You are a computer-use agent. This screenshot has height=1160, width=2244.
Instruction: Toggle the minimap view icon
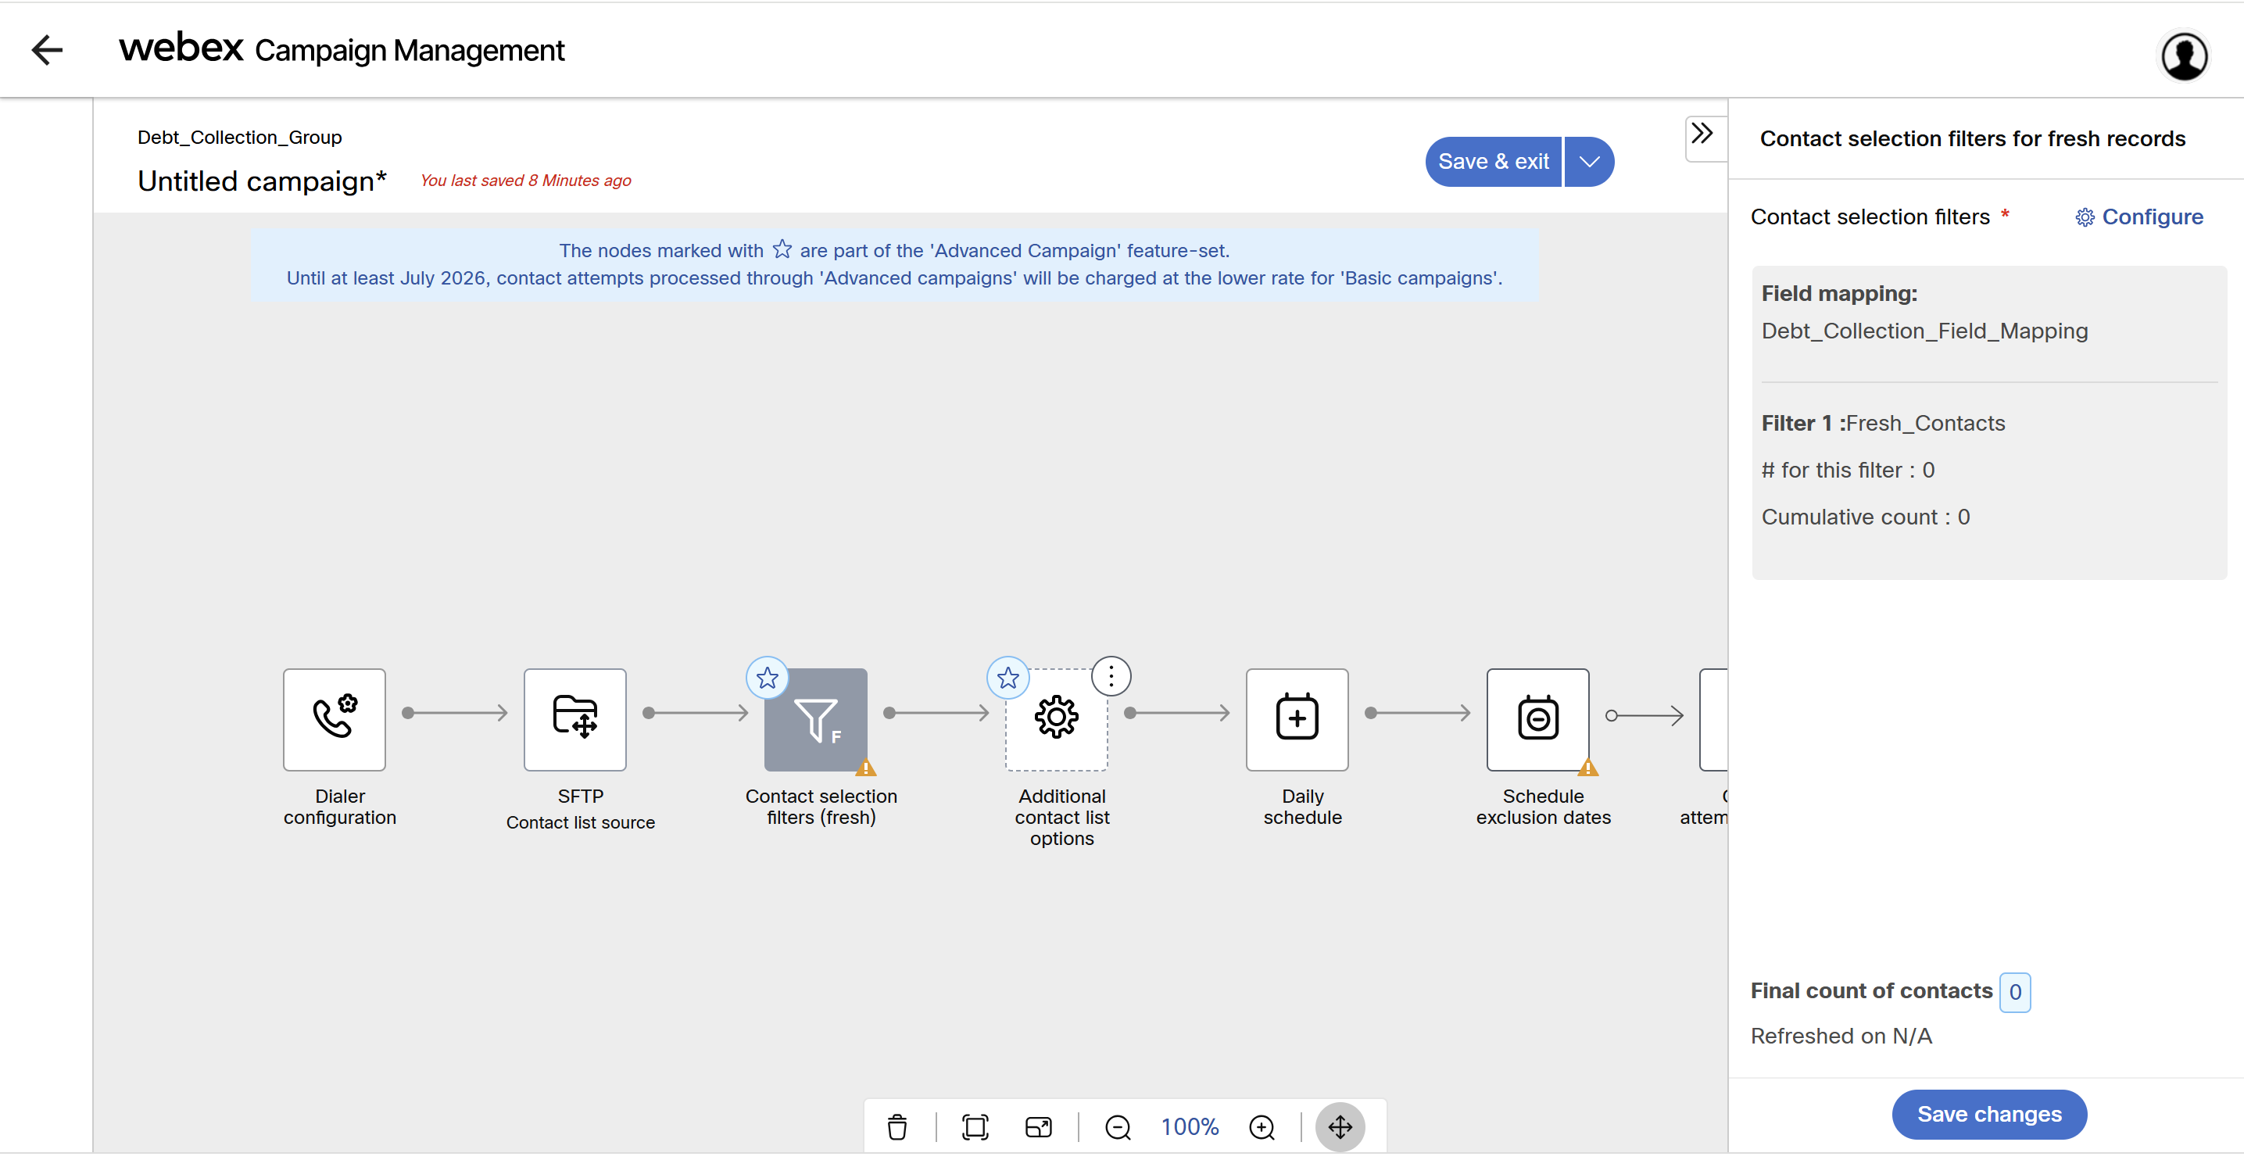pyautogui.click(x=1039, y=1127)
